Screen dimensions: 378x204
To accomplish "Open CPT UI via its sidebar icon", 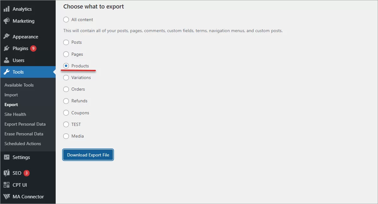I will (x=7, y=185).
